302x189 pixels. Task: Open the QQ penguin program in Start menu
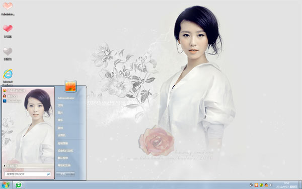10,96
